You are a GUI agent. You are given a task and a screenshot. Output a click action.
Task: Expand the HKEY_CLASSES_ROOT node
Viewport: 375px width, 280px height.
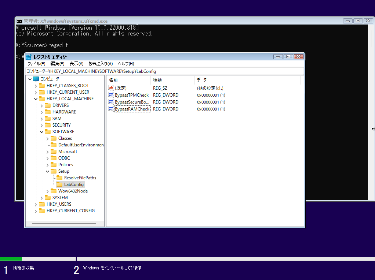point(36,86)
